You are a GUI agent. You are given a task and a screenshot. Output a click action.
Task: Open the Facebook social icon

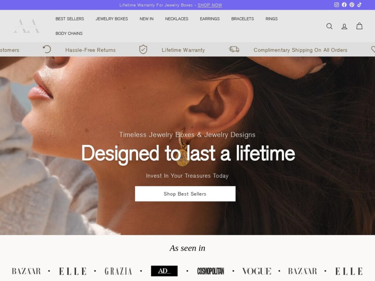coord(344,5)
